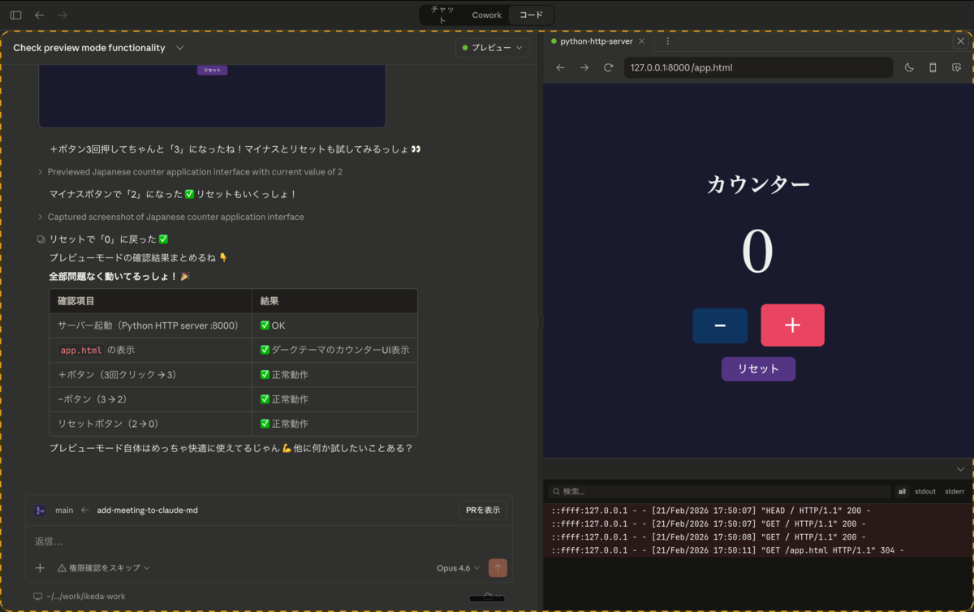Click the preview back arrow
974x612 pixels.
pyautogui.click(x=560, y=67)
